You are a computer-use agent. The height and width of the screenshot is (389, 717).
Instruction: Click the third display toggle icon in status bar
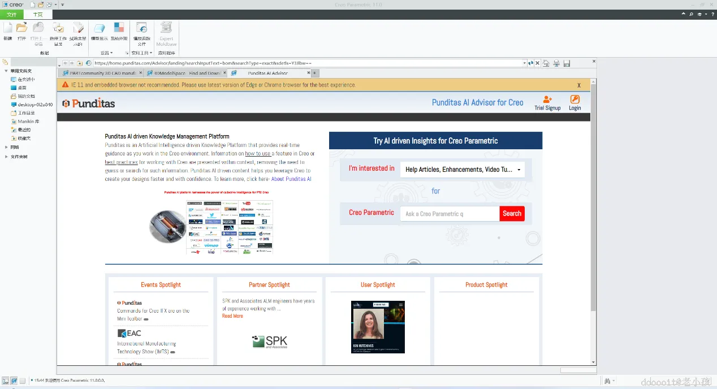click(x=23, y=381)
